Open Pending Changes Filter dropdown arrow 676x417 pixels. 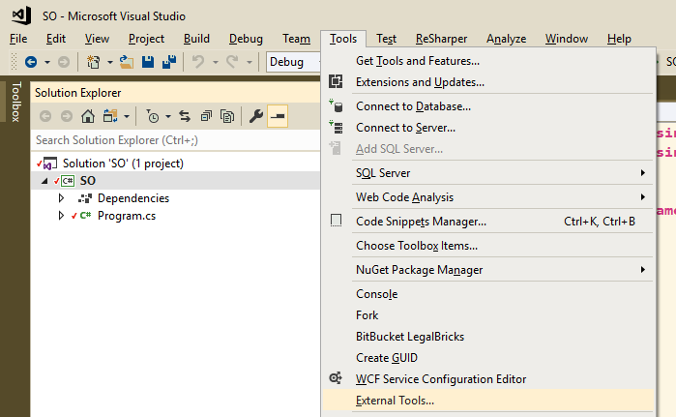pos(168,116)
